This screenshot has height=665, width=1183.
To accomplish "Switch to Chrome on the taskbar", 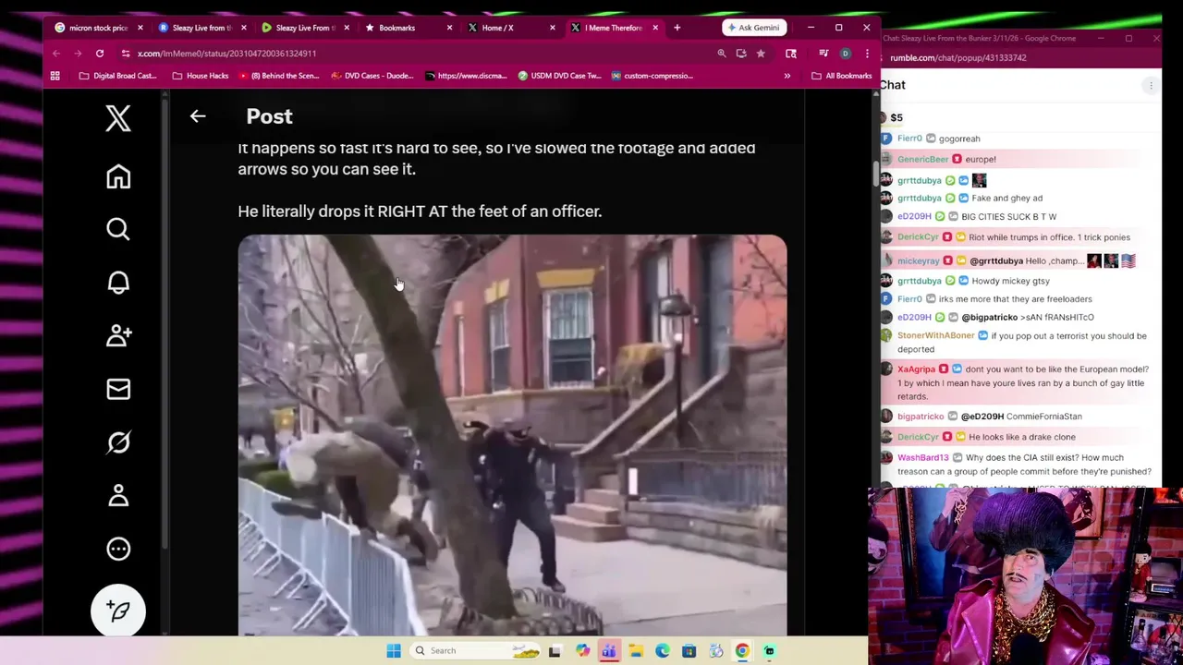I will click(x=742, y=651).
